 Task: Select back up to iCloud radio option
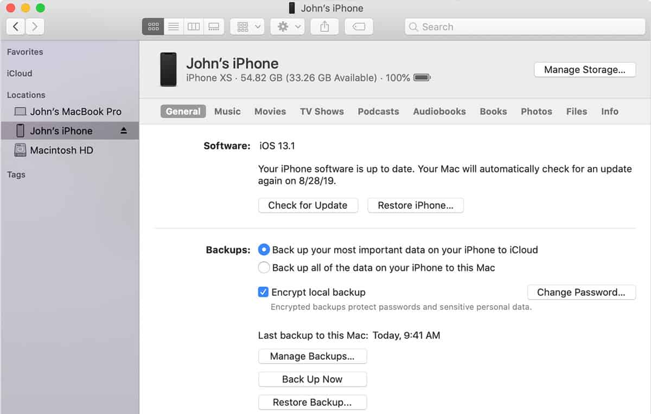coord(264,250)
